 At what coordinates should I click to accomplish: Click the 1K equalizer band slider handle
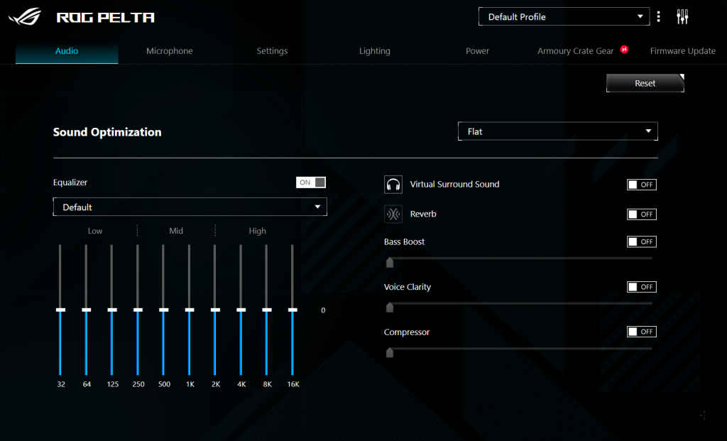(x=190, y=310)
